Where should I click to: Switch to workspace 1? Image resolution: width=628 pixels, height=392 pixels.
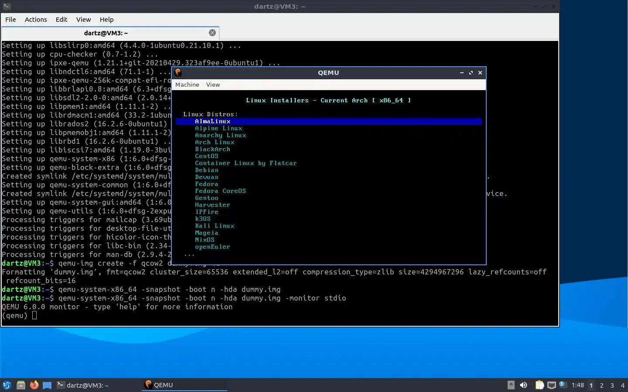coord(591,385)
